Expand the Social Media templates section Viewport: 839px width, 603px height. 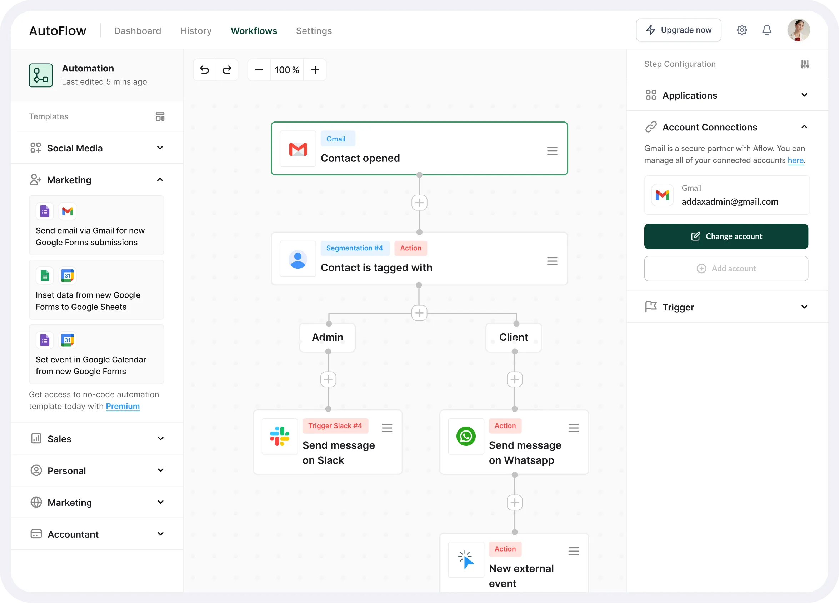pyautogui.click(x=160, y=148)
